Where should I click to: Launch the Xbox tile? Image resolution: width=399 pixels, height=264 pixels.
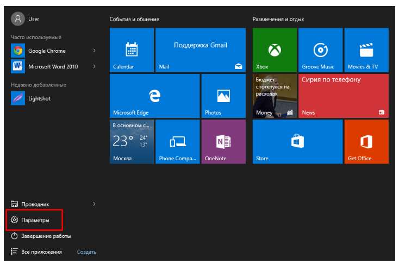(x=275, y=50)
